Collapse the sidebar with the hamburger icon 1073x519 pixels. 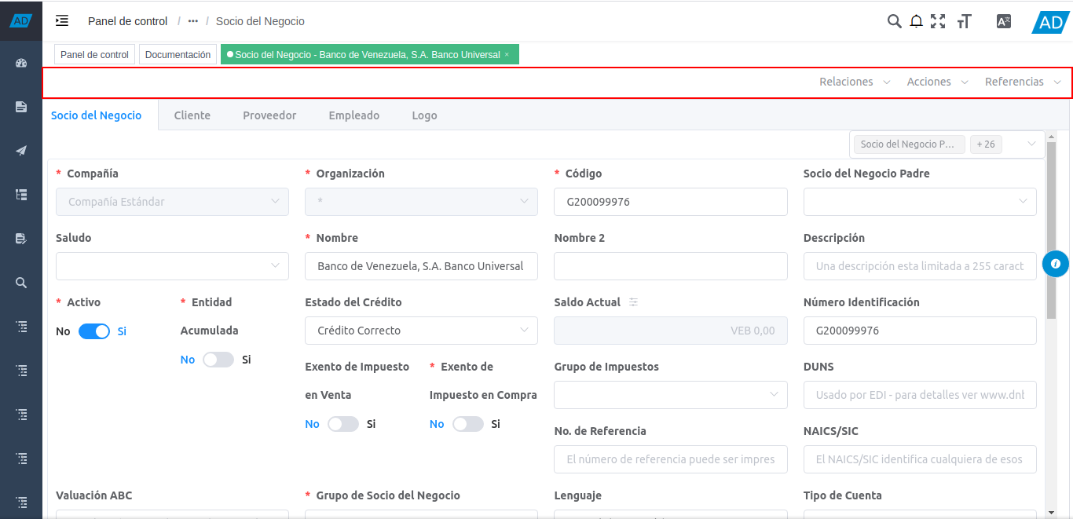(x=62, y=21)
